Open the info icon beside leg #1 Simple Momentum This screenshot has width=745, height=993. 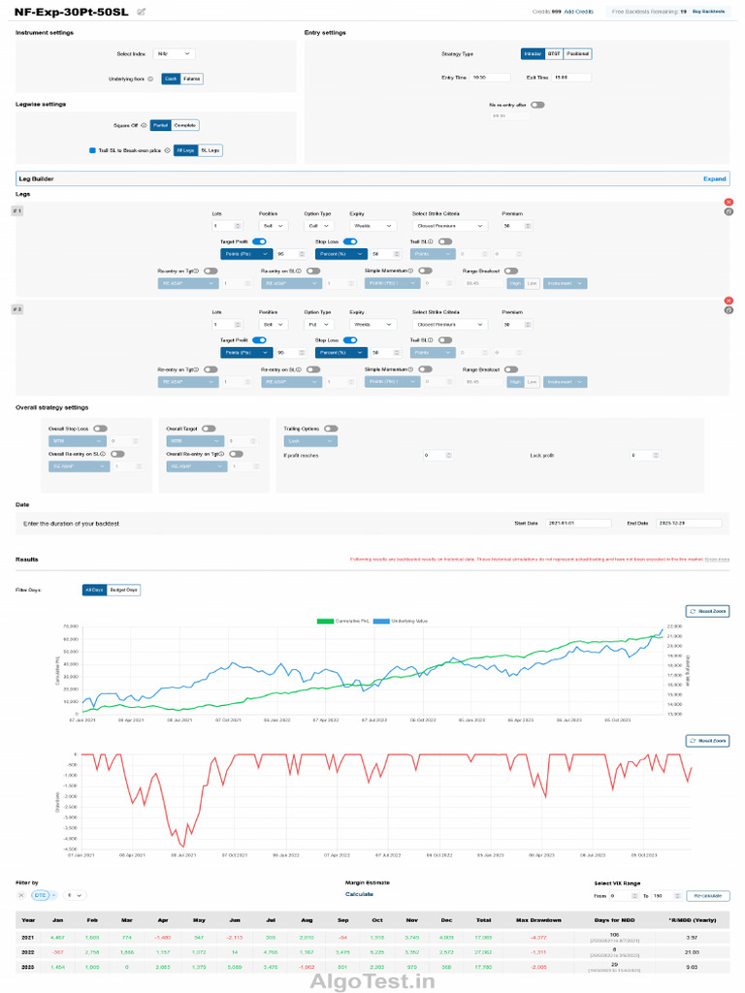click(411, 272)
